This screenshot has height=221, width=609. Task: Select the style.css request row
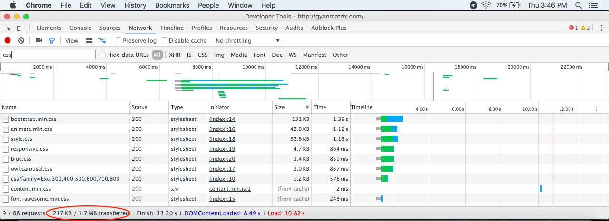[304, 139]
